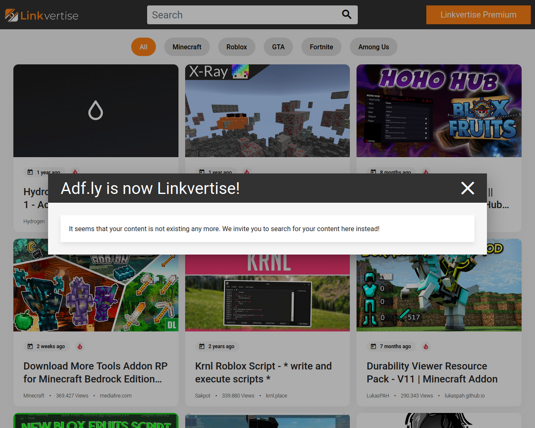Click the 2 years ago date badge
Viewport: 535px width, 428px height.
tap(217, 346)
